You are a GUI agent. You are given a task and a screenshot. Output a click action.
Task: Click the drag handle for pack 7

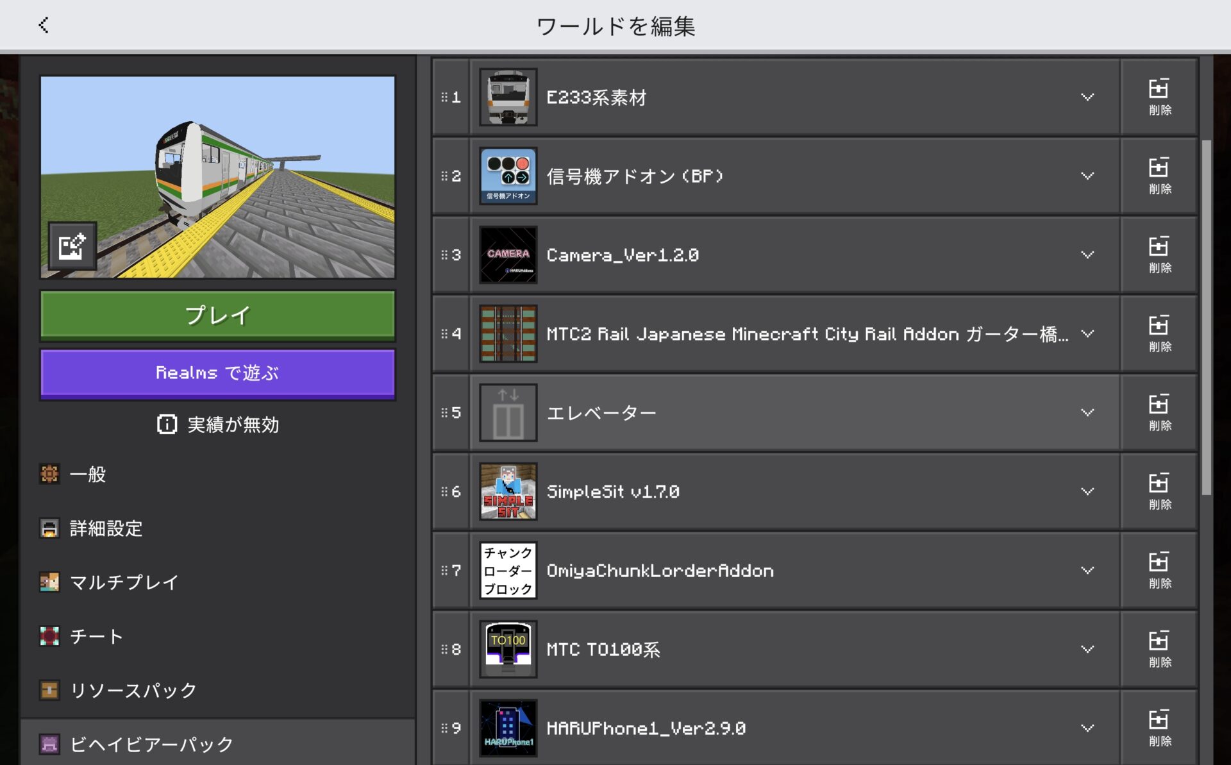coord(444,570)
